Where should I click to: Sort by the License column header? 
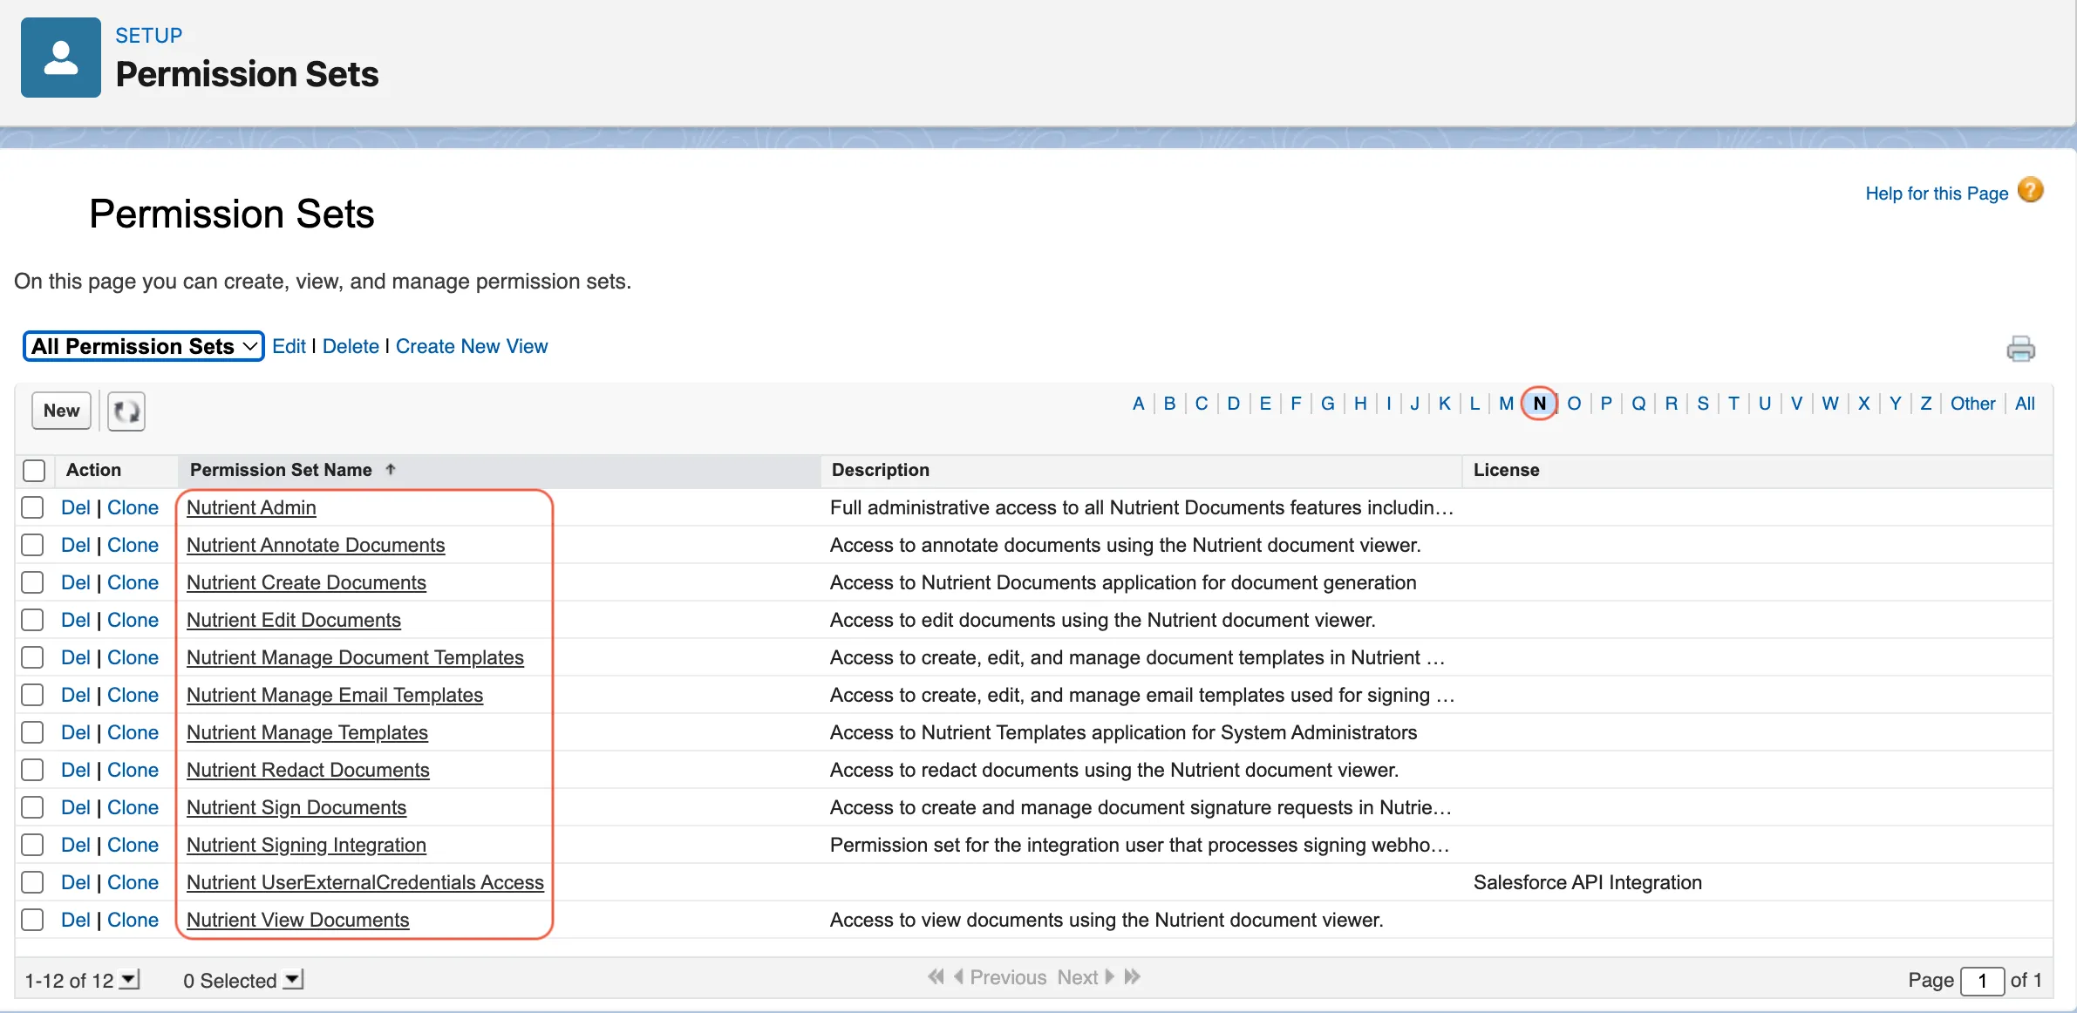pyautogui.click(x=1506, y=470)
